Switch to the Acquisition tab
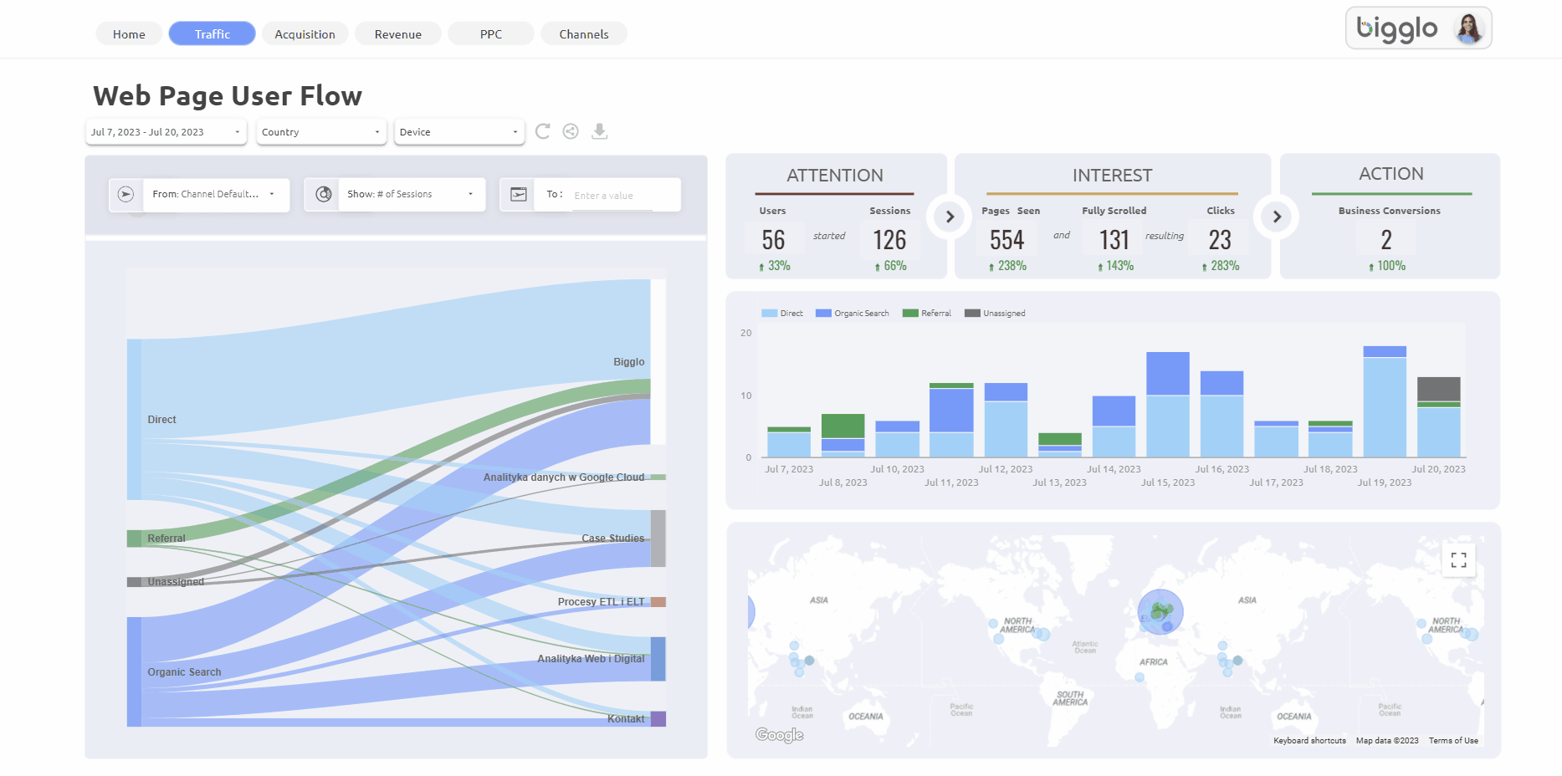 305,33
